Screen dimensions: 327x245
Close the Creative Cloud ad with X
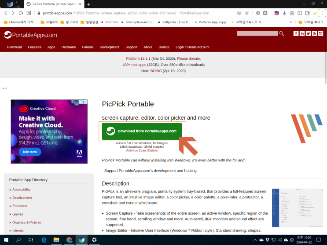pyautogui.click(x=85, y=102)
